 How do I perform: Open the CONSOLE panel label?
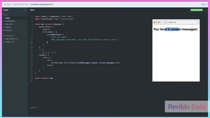tap(33, 108)
